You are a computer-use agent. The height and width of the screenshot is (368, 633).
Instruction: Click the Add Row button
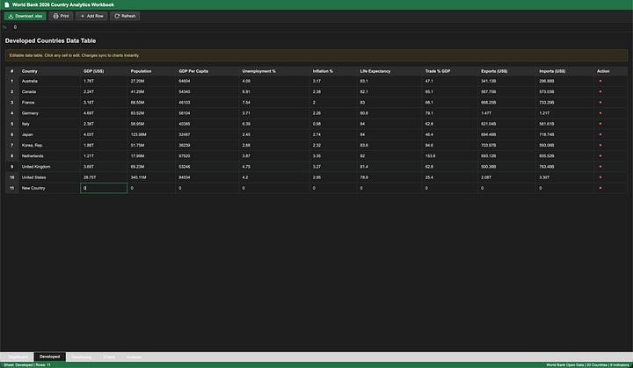[x=91, y=16]
